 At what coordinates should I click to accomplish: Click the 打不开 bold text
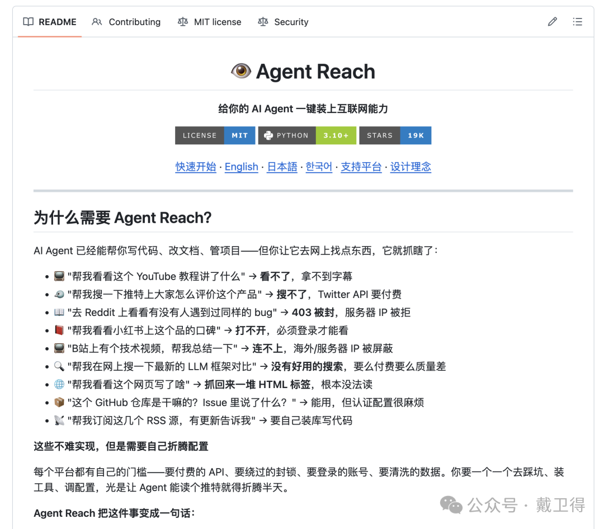[251, 330]
